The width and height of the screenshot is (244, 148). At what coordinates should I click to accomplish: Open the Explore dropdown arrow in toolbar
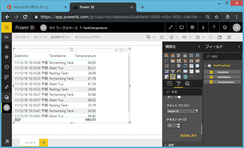point(154,37)
